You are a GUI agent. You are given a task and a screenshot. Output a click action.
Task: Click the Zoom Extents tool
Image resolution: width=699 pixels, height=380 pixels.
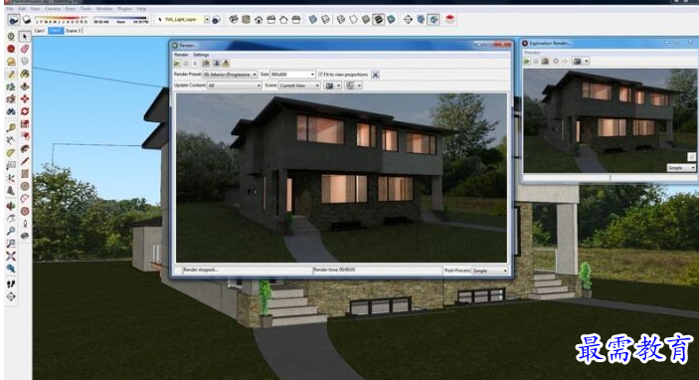click(x=11, y=256)
